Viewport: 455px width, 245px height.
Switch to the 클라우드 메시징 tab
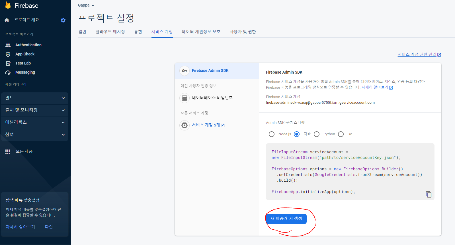(110, 32)
